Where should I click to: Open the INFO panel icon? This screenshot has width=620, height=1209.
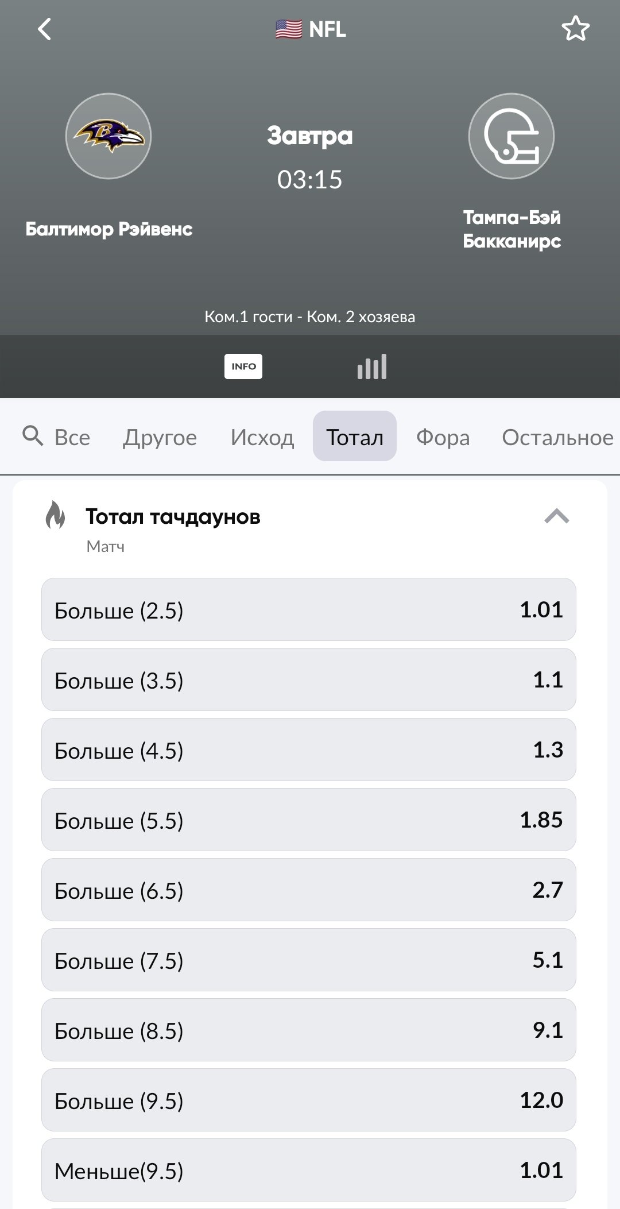click(243, 366)
